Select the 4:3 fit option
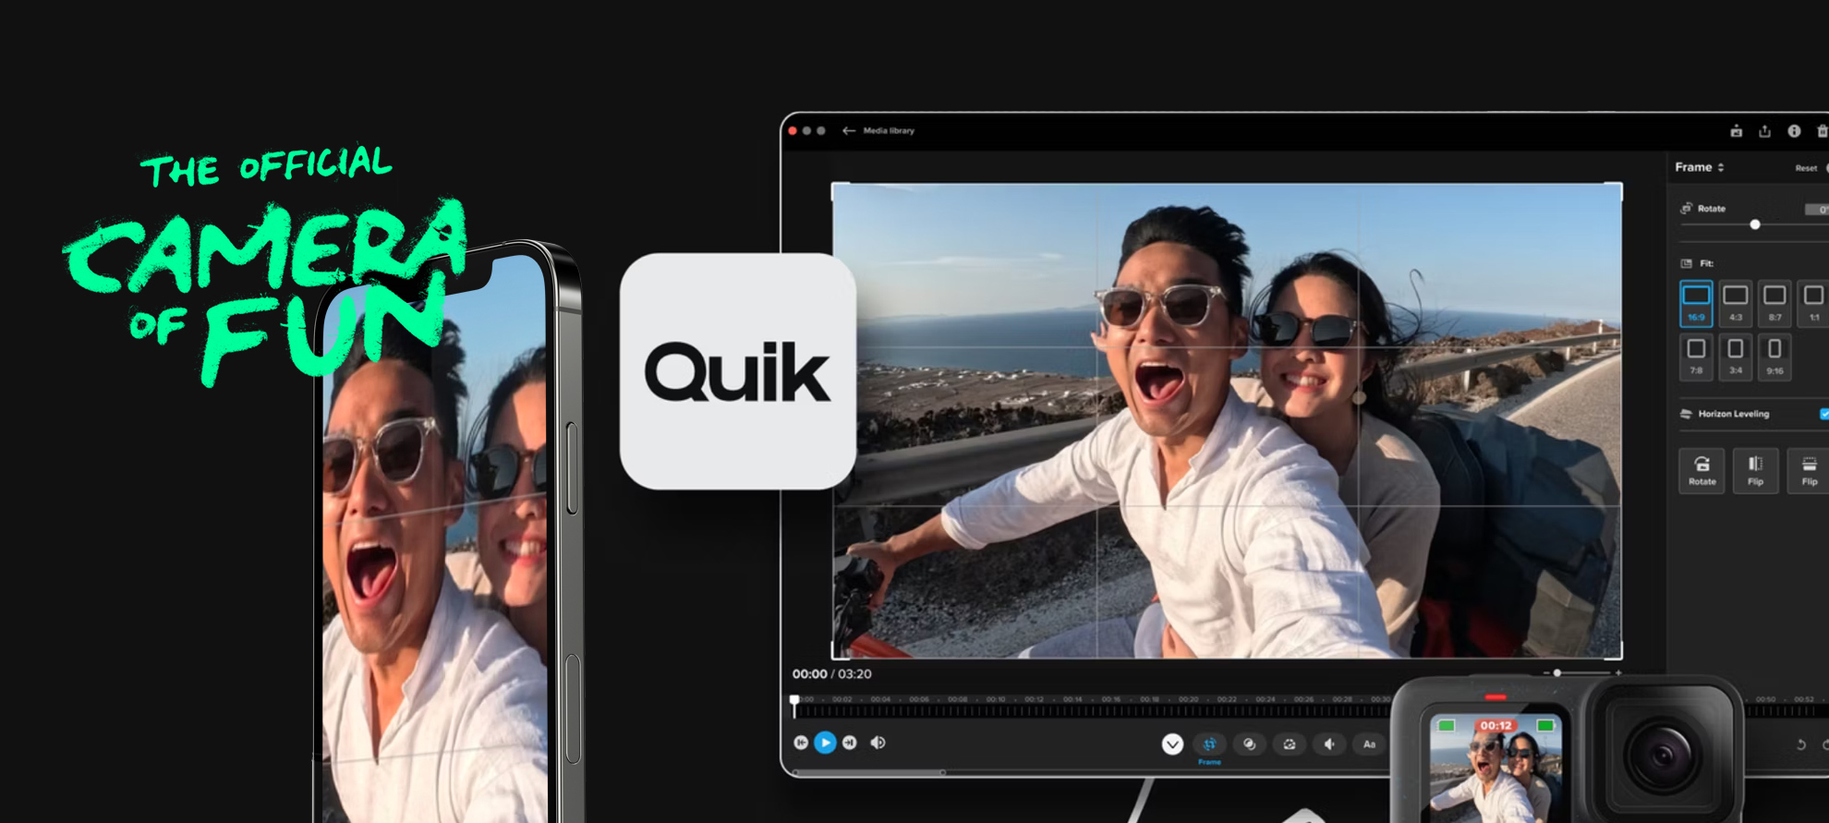 point(1736,303)
